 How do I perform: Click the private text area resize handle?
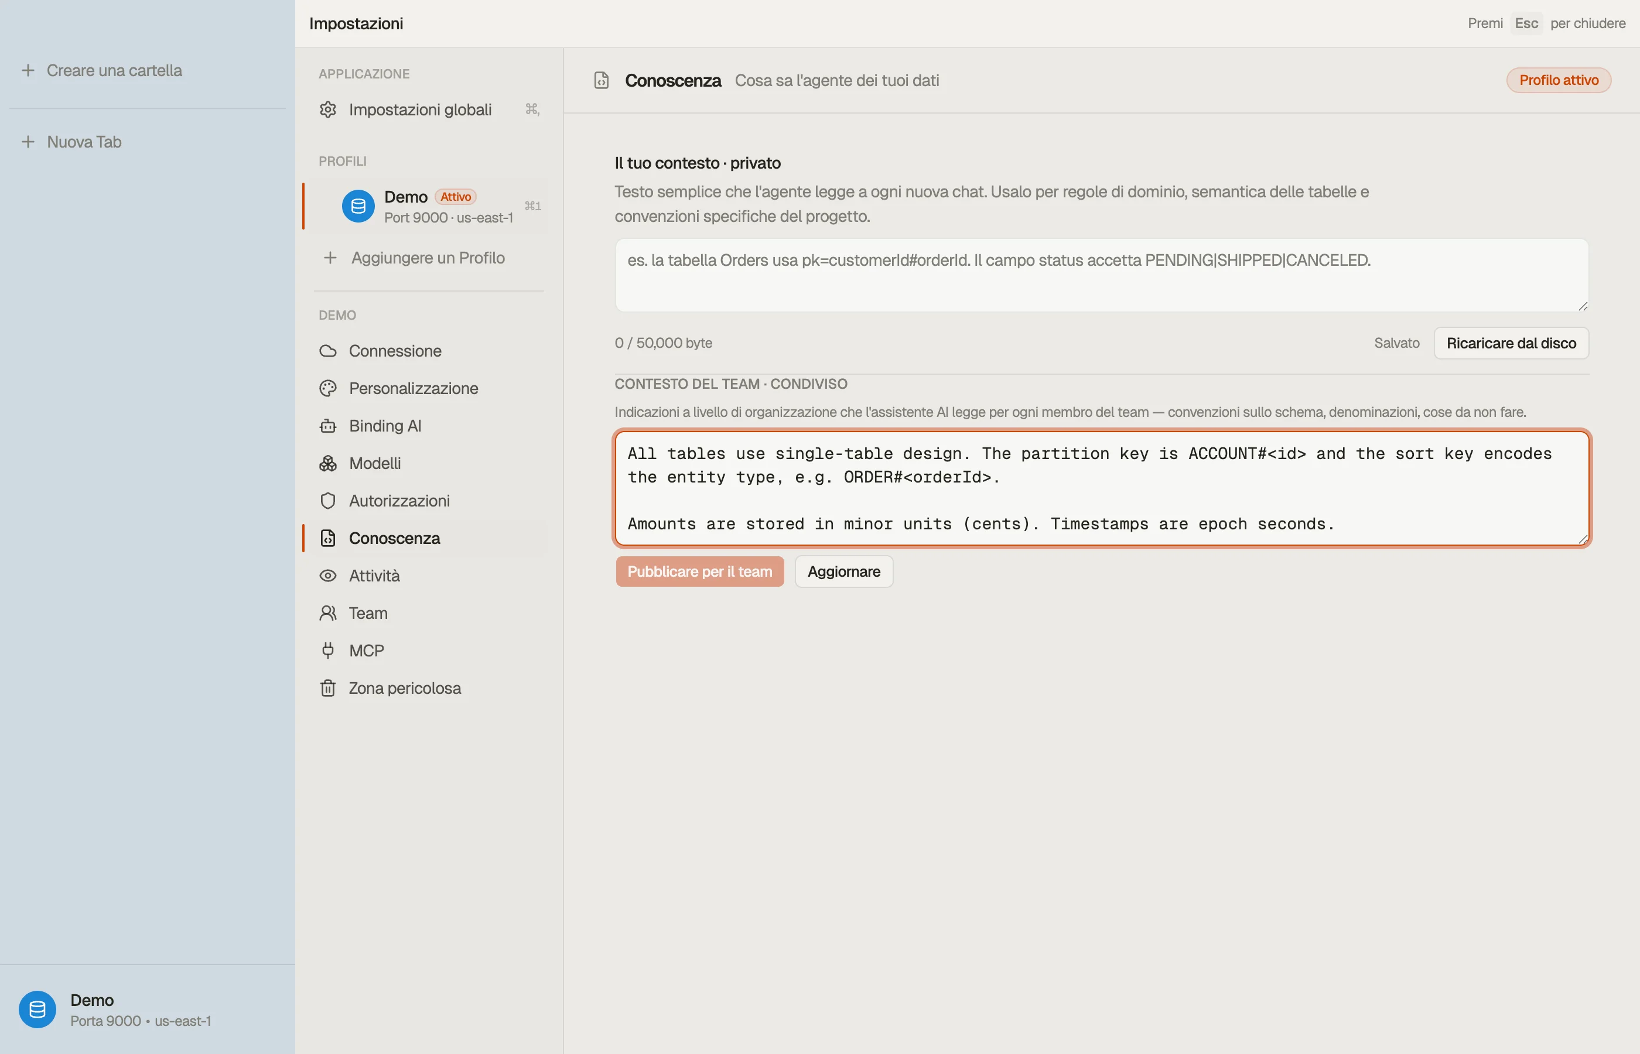coord(1583,306)
